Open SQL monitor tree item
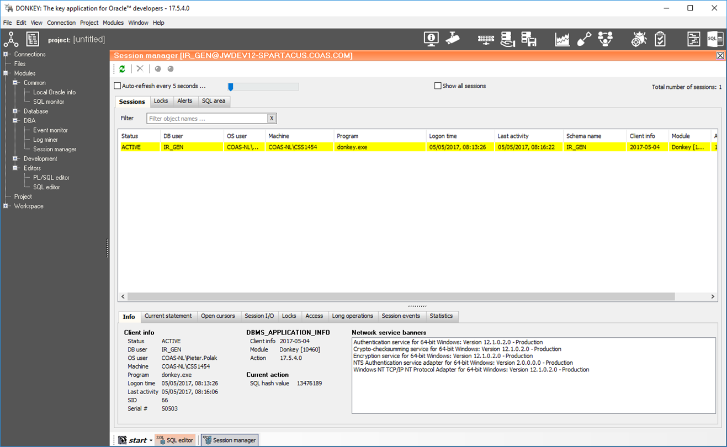Viewport: 727px width, 447px height. tap(49, 102)
